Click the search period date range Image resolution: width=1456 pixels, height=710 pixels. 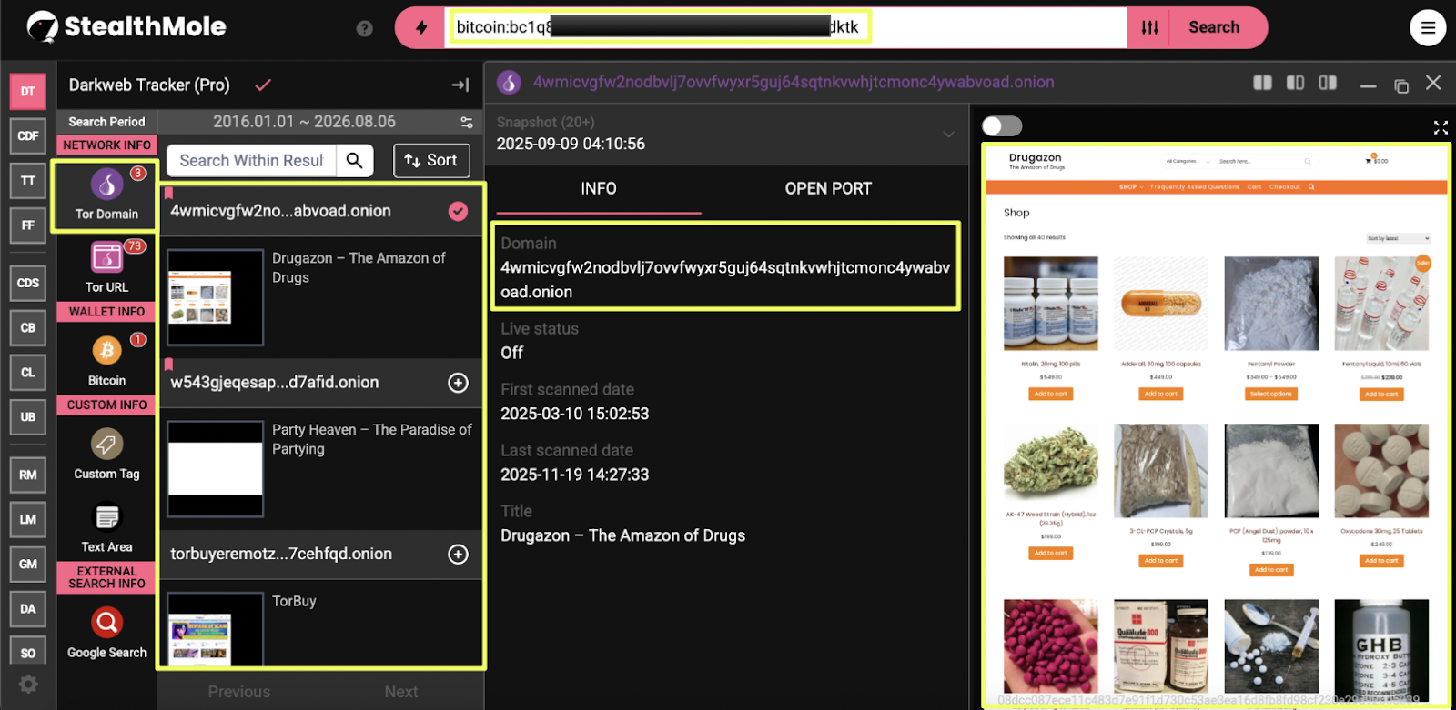point(304,122)
